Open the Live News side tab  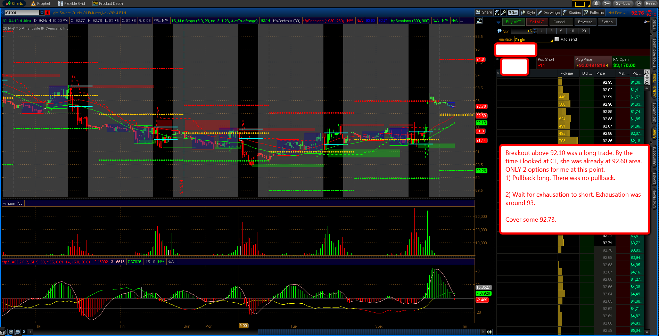pyautogui.click(x=654, y=199)
